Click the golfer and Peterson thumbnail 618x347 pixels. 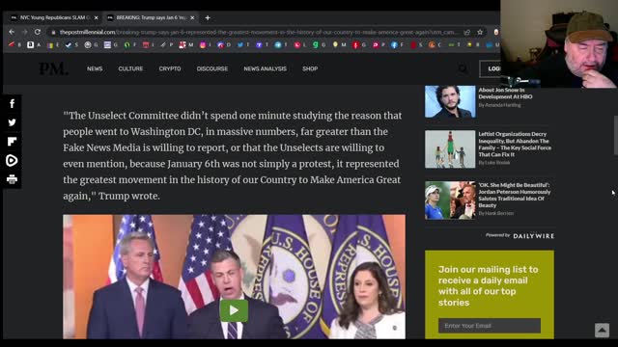coord(450,200)
